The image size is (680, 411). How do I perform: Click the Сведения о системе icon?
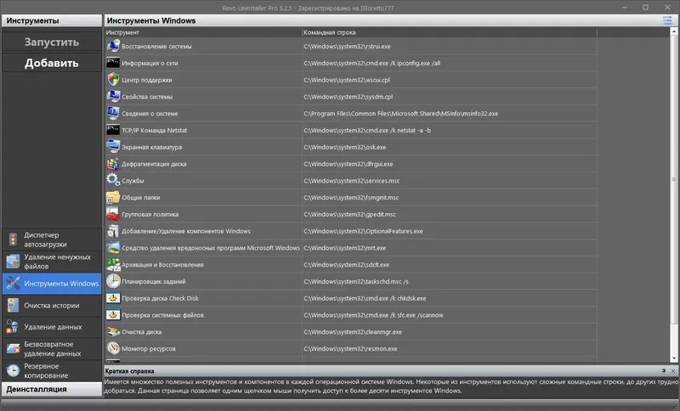click(113, 113)
